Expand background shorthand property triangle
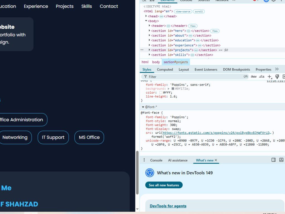The image size is (285, 214). (x=168, y=89)
